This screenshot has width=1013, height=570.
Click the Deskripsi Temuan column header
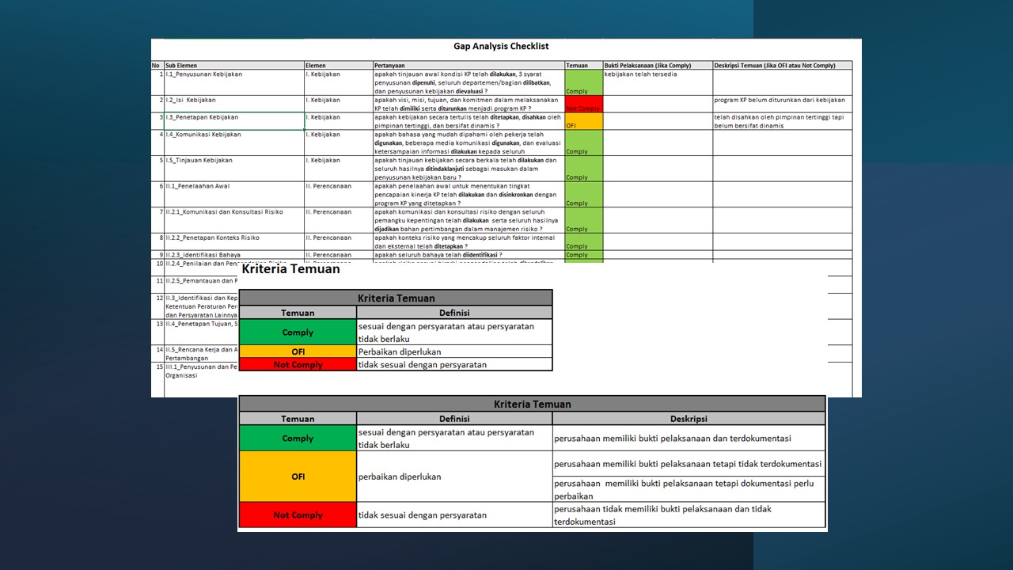[x=781, y=66]
